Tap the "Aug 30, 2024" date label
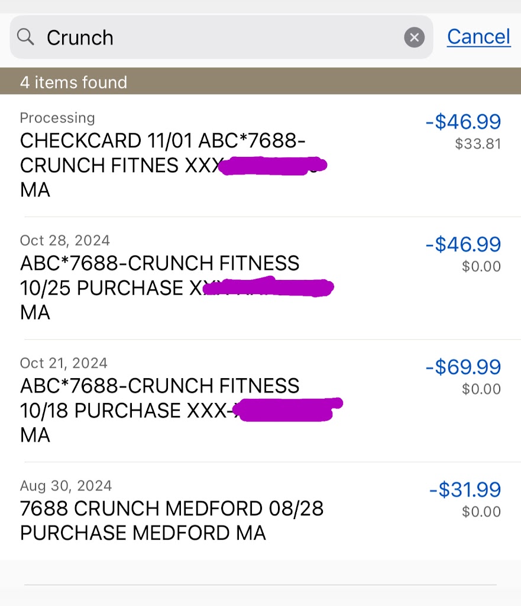 coord(66,486)
